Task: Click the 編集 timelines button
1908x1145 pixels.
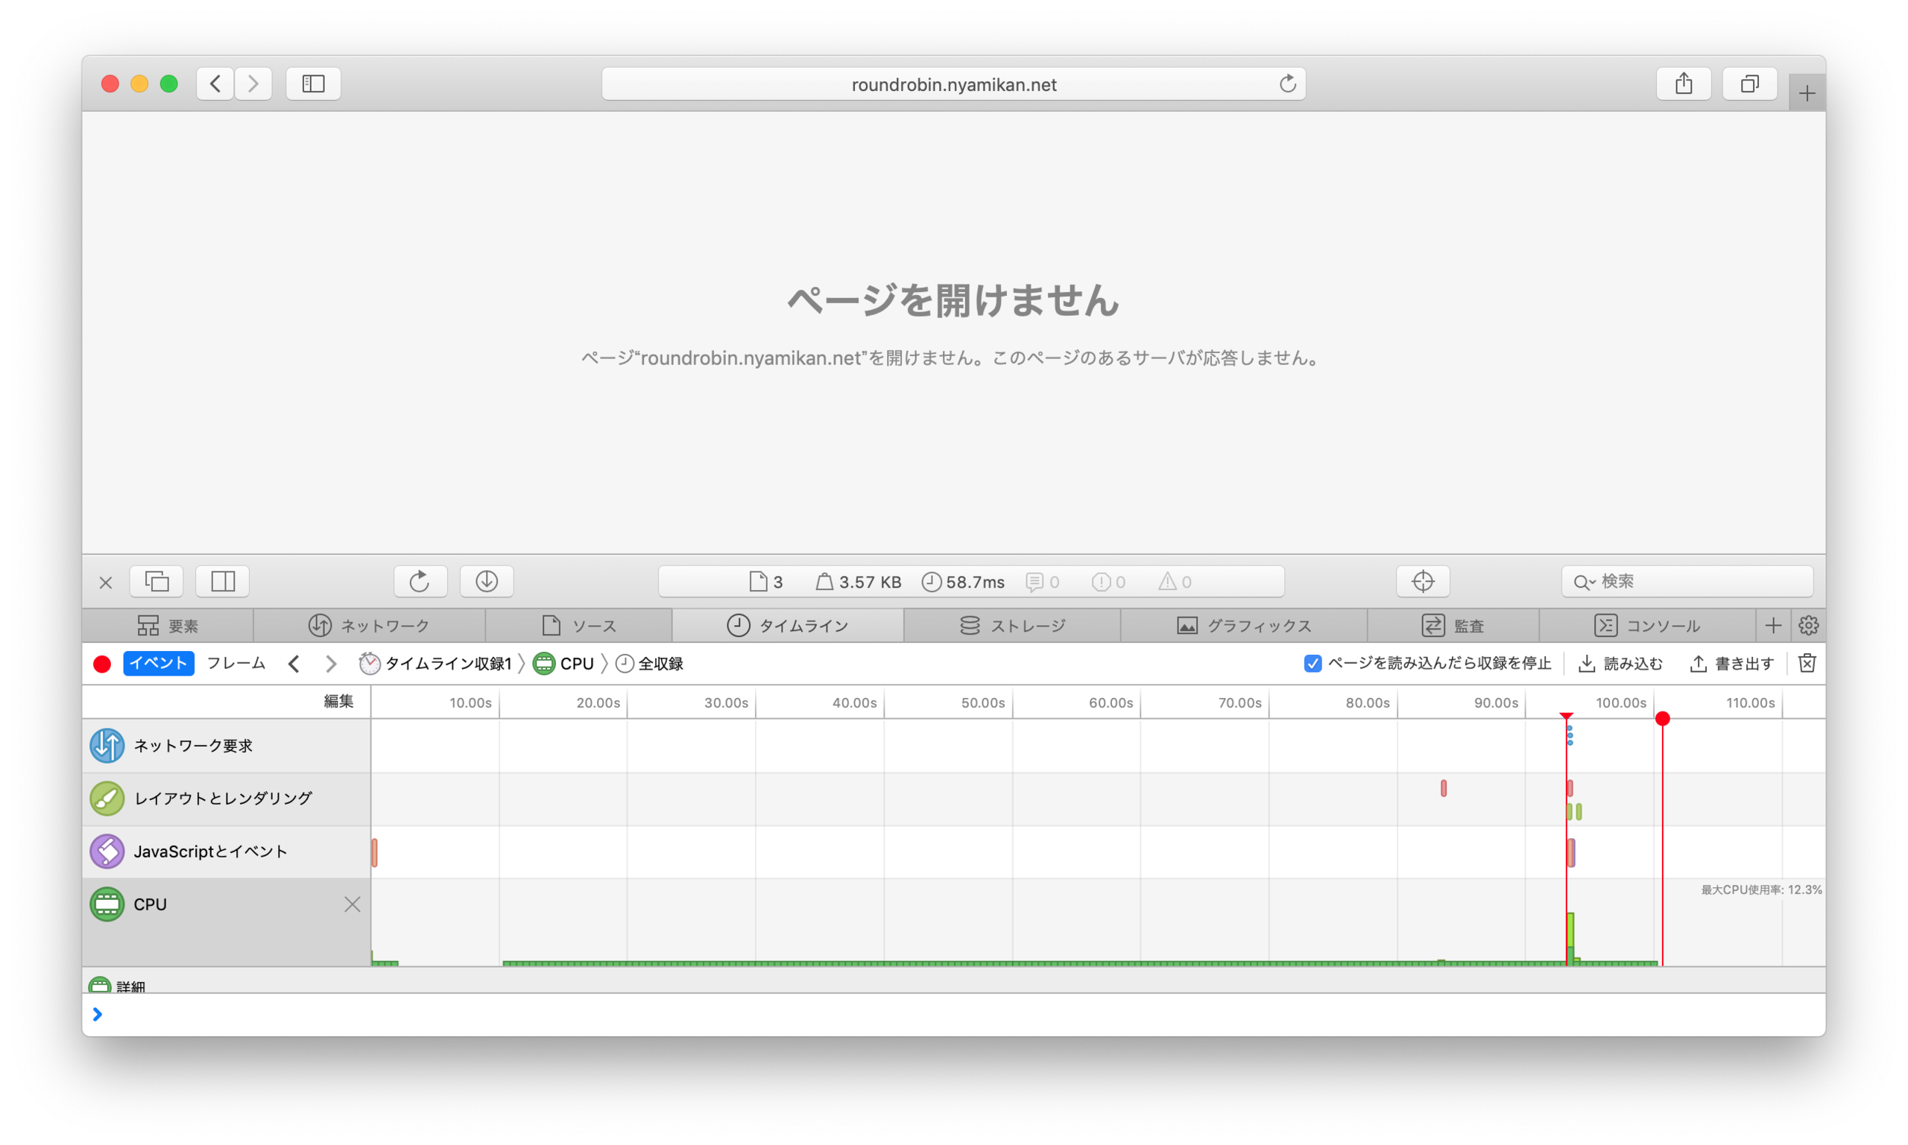Action: click(x=338, y=700)
